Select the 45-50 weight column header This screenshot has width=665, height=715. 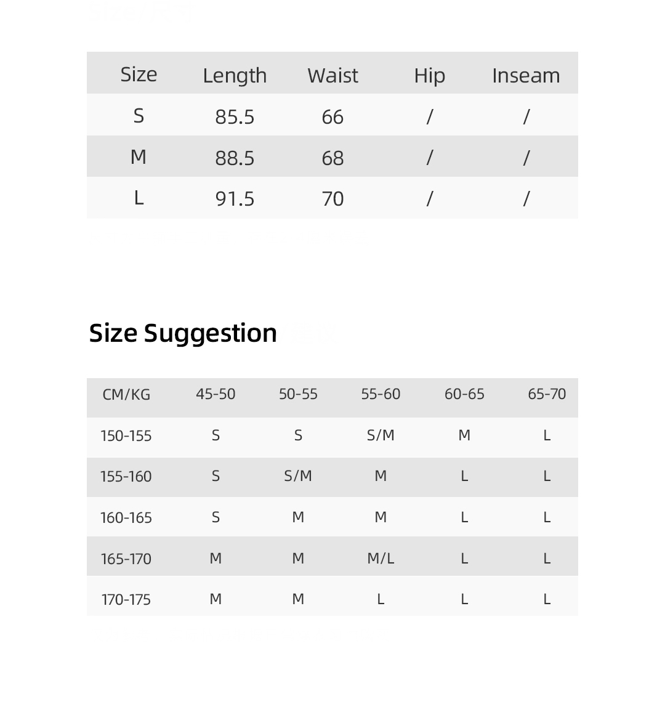[216, 394]
